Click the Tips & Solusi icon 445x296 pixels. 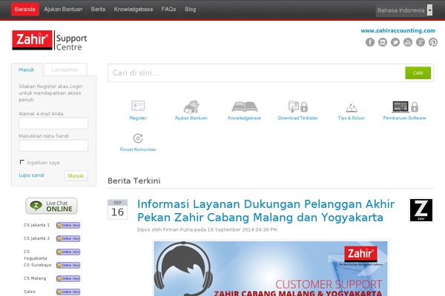[x=352, y=107]
